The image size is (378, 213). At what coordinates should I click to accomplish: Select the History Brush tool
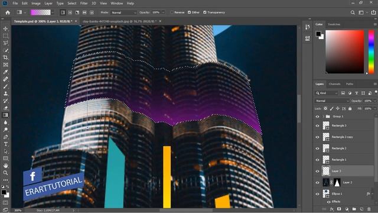(5, 101)
